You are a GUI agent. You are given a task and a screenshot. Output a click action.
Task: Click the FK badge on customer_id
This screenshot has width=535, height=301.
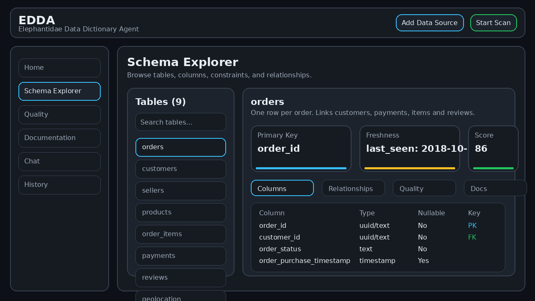tap(472, 237)
